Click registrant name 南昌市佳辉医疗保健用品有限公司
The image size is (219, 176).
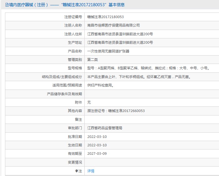(113, 25)
